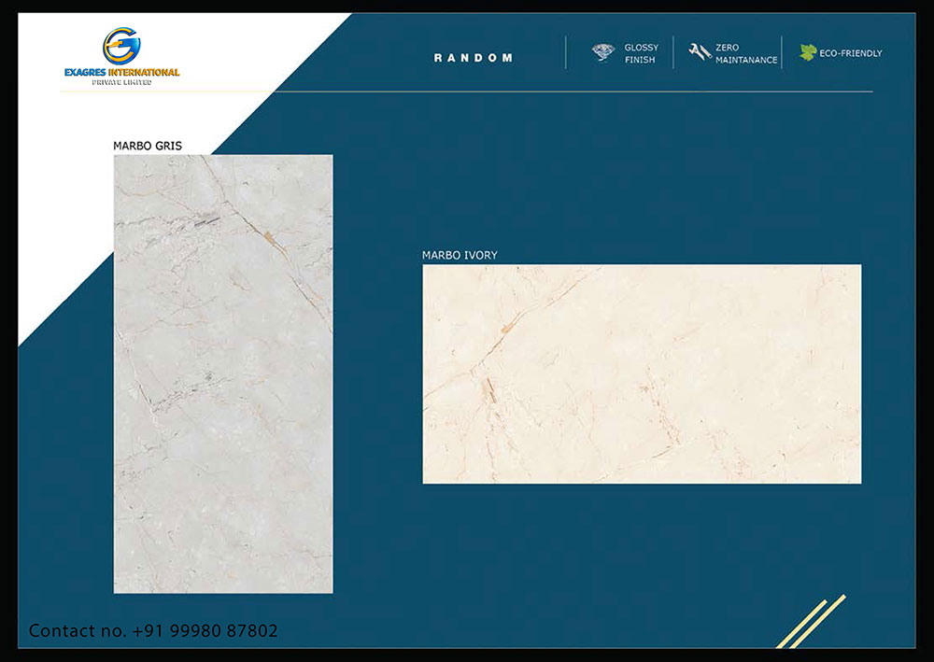934x662 pixels.
Task: Select the Marbo Gris tile image
Action: pos(223,373)
